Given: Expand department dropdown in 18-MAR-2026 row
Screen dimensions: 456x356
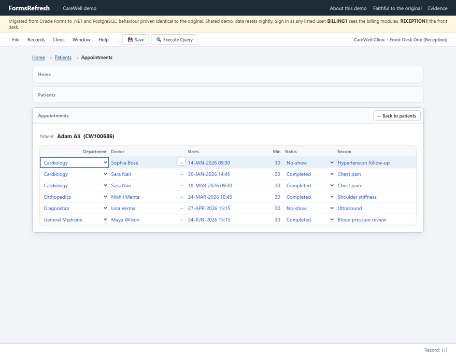Looking at the screenshot, I should click(105, 185).
